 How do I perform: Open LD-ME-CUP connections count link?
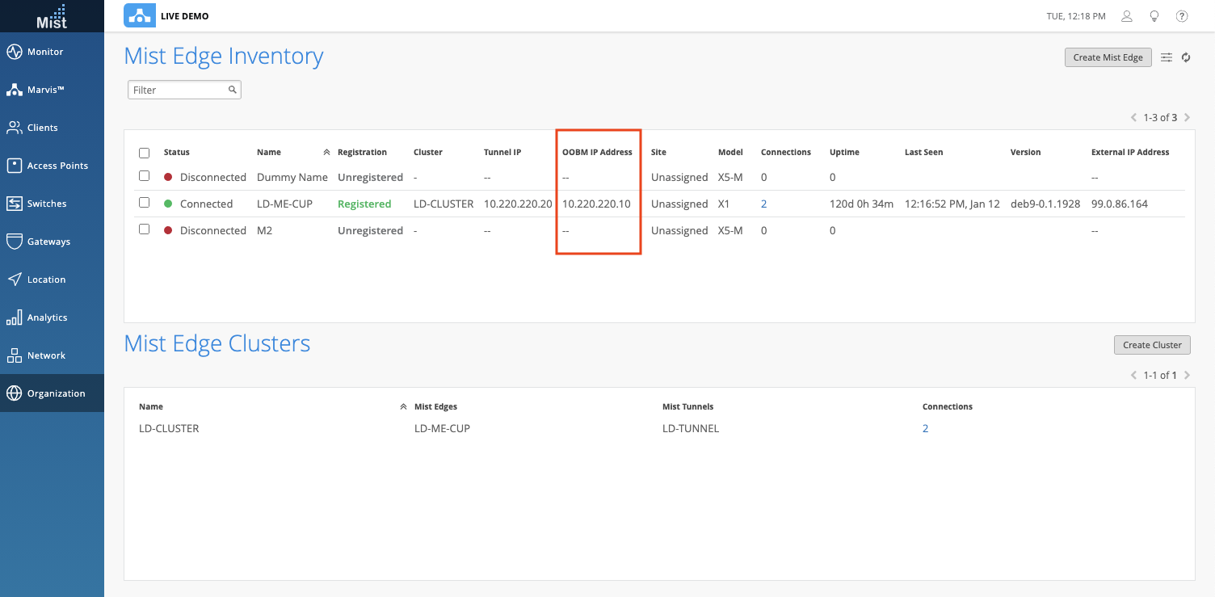[763, 204]
